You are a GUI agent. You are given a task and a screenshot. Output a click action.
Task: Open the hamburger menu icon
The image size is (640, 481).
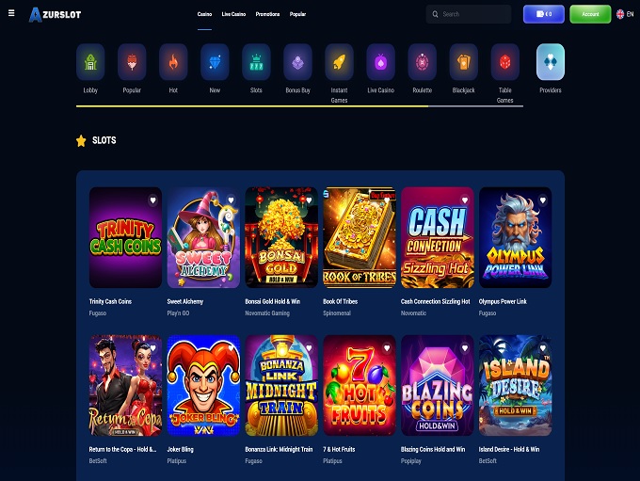11,13
